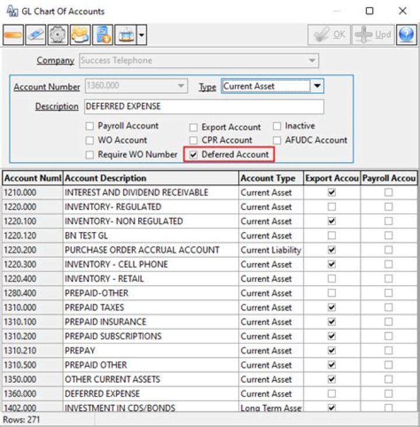Click the GL Chart Of Accounts title icon
Screen dimensions: 420x427
[x=12, y=11]
